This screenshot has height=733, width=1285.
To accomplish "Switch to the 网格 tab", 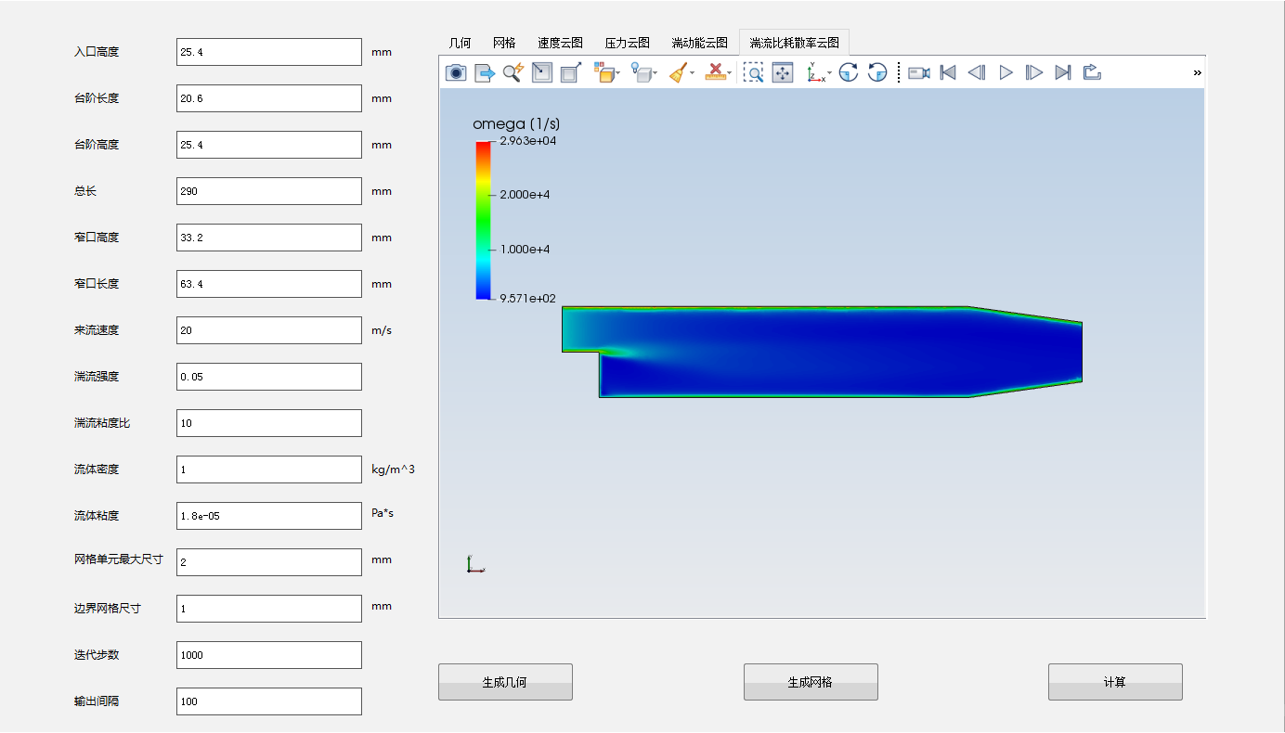I will [x=504, y=43].
